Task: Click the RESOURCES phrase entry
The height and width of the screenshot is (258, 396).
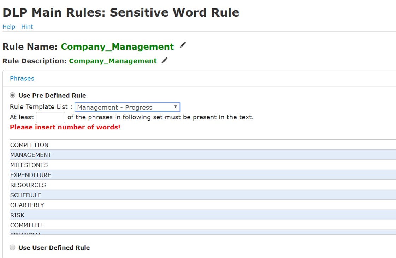Action: tap(28, 185)
